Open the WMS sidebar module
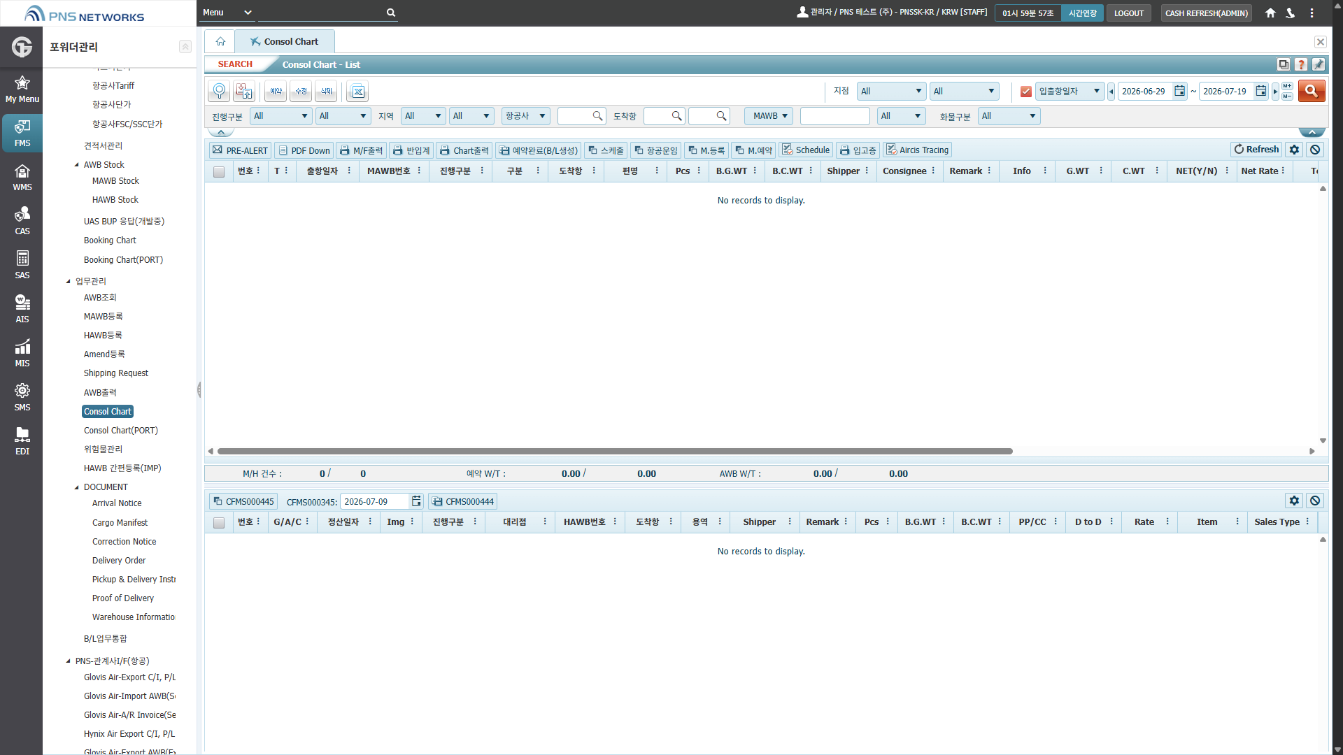1343x755 pixels. click(x=22, y=178)
